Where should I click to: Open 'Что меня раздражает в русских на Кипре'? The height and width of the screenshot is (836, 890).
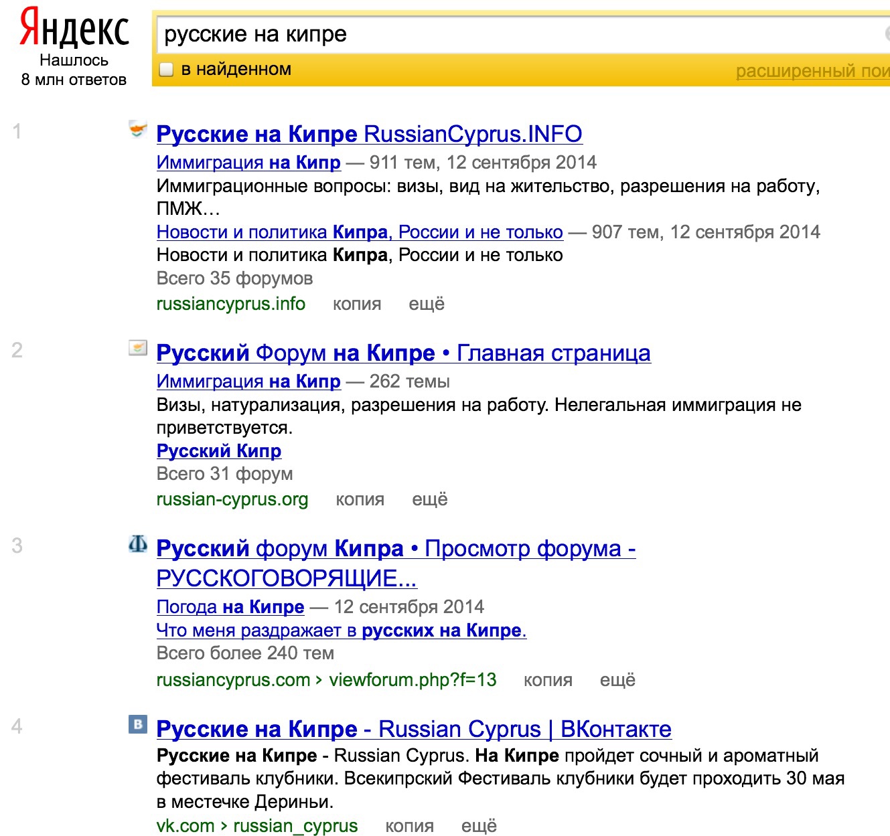pyautogui.click(x=342, y=631)
